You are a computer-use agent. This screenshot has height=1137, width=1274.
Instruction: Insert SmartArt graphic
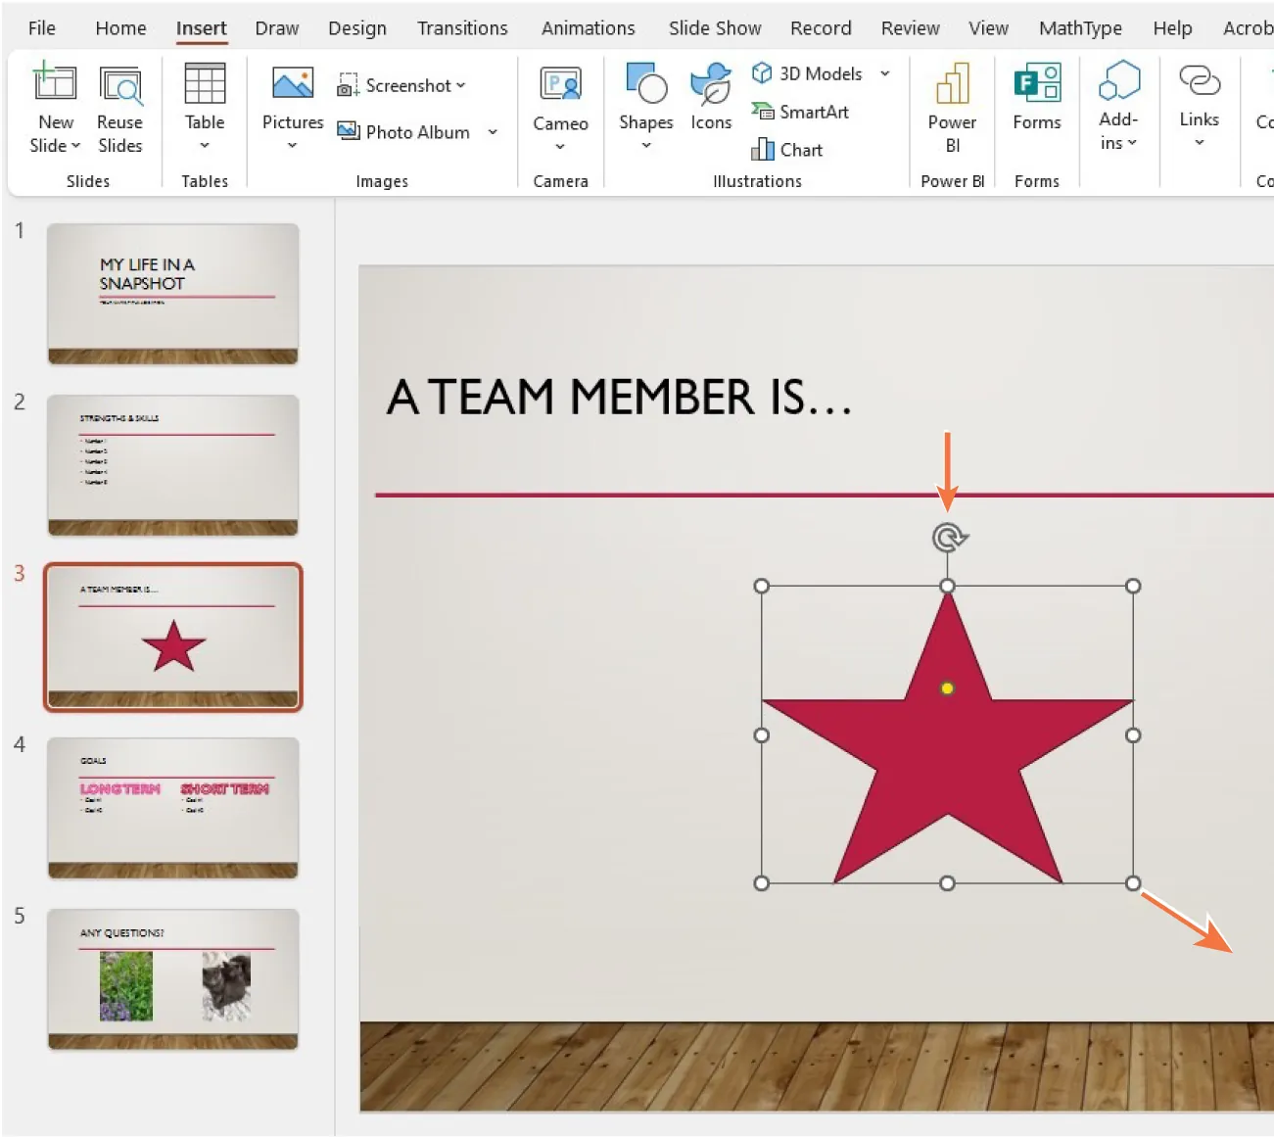click(801, 112)
